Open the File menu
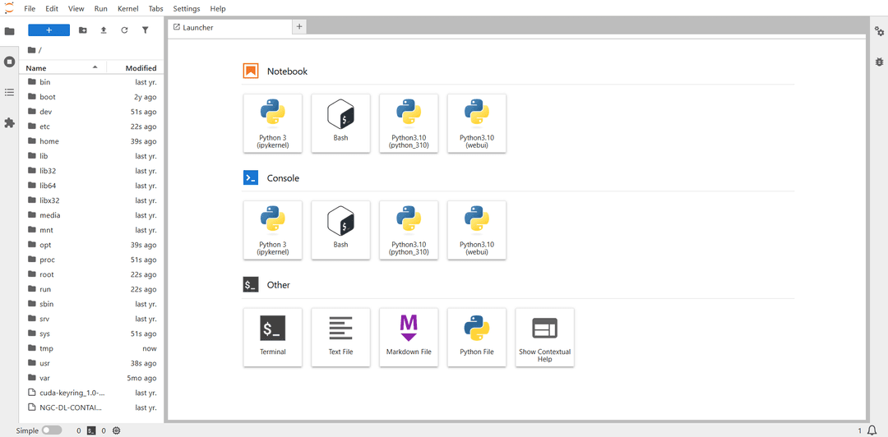 pyautogui.click(x=30, y=8)
